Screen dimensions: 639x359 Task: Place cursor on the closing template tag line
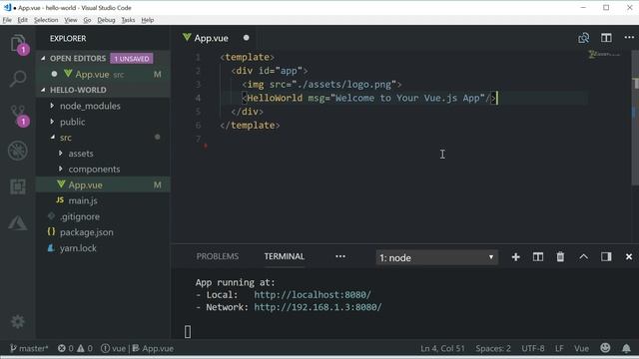250,126
